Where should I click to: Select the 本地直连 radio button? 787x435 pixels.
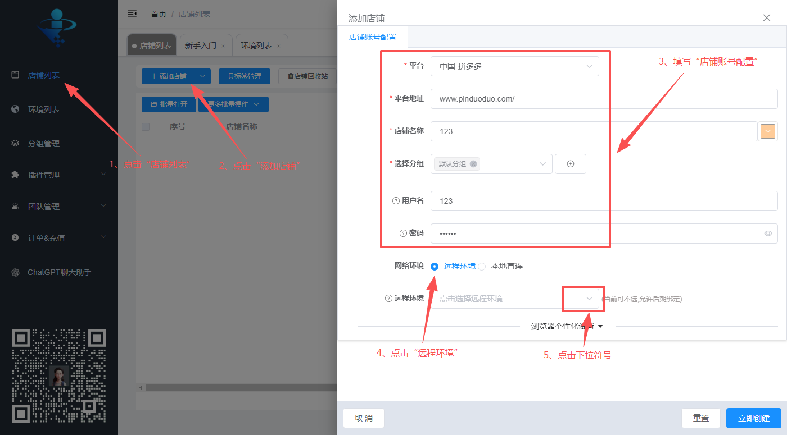(x=482, y=266)
